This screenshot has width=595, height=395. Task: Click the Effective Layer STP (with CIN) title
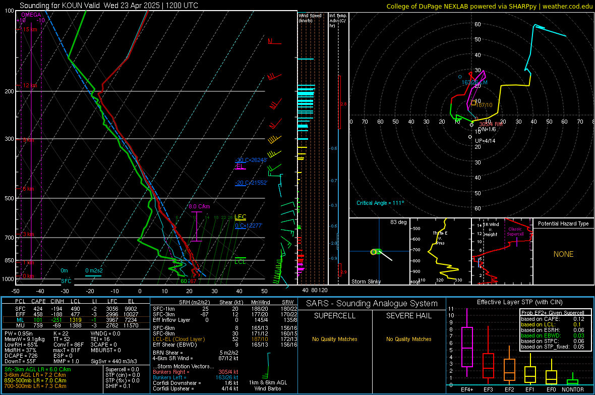click(519, 302)
